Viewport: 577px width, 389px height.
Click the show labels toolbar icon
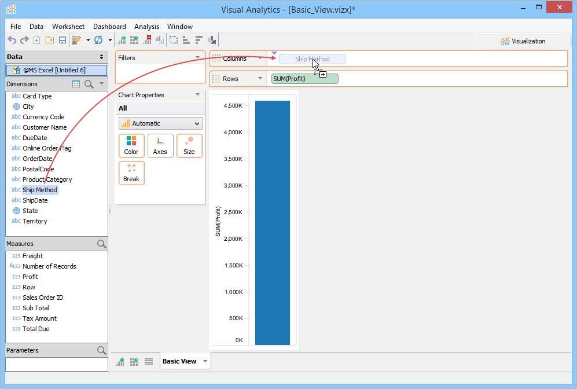[x=212, y=40]
